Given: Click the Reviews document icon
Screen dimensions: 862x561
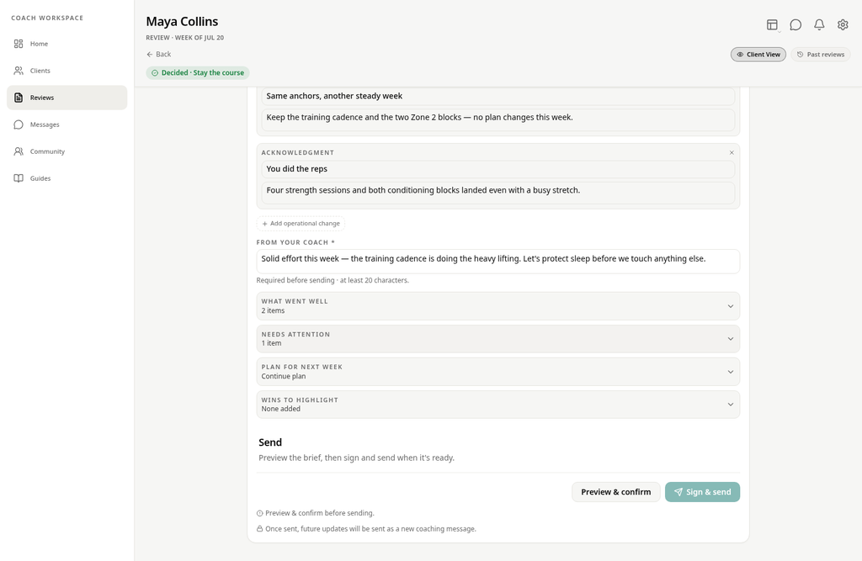Looking at the screenshot, I should tap(19, 98).
